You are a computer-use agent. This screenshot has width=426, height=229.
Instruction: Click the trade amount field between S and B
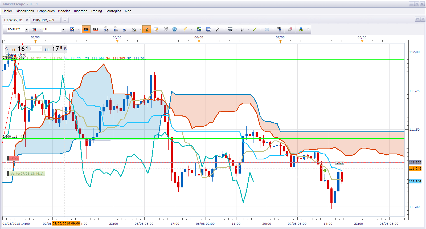[36, 49]
